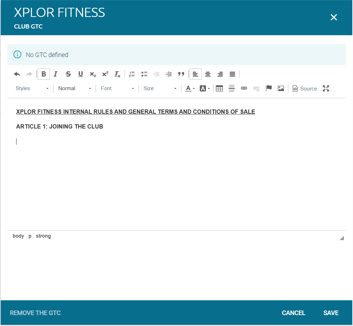Click the Anchor flag icon
This screenshot has height=326, width=353.
click(269, 88)
